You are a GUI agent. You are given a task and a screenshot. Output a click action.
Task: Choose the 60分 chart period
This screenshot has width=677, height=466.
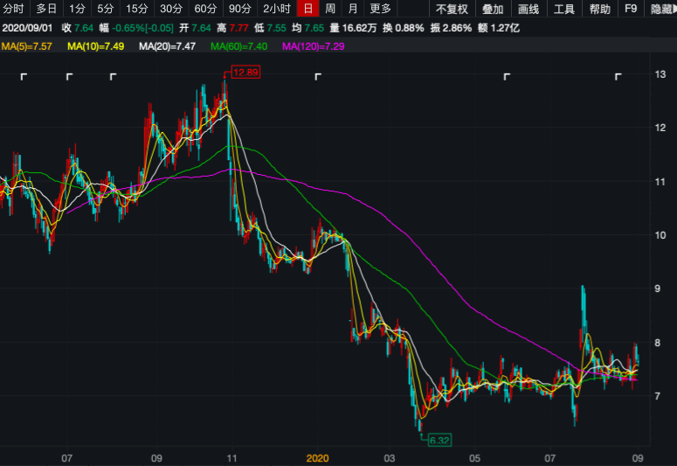click(x=205, y=10)
